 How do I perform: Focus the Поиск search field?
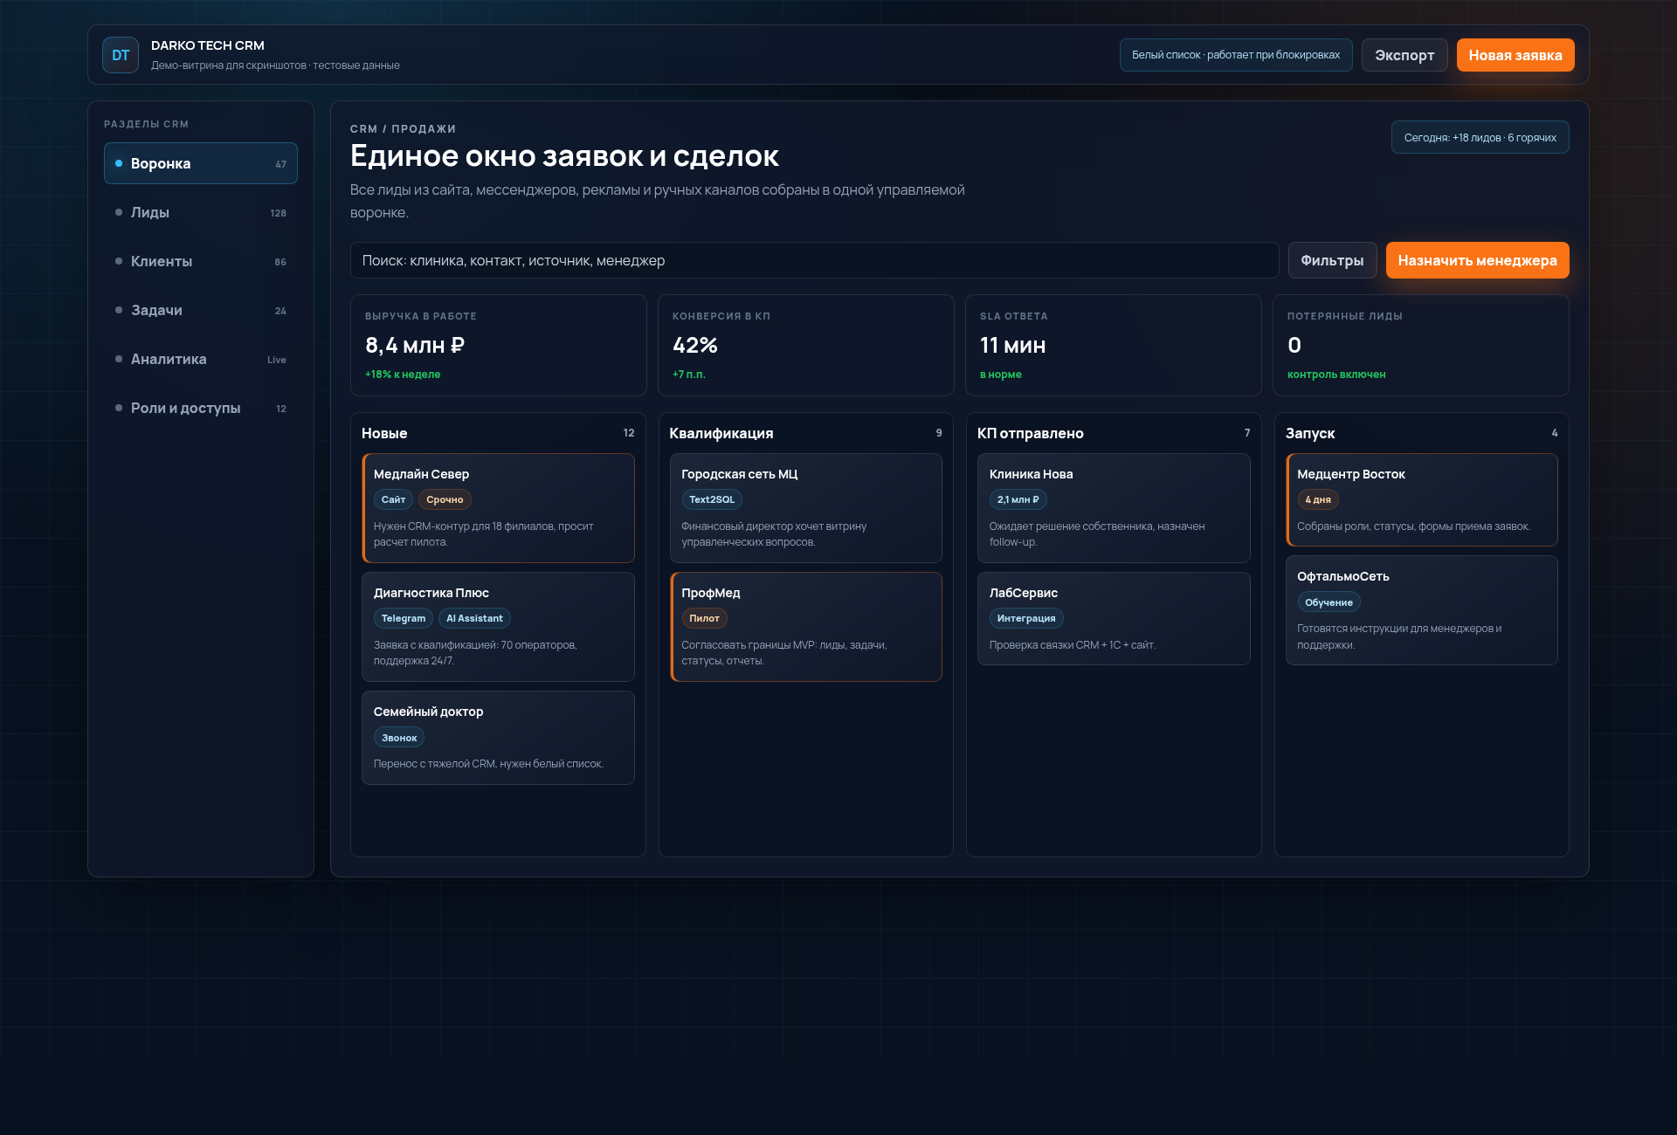click(814, 260)
